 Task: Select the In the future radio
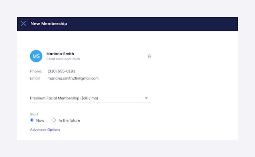pos(54,120)
